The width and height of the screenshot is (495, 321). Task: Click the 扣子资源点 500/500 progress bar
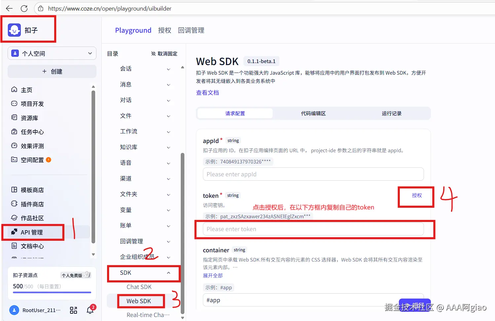[x=52, y=292]
